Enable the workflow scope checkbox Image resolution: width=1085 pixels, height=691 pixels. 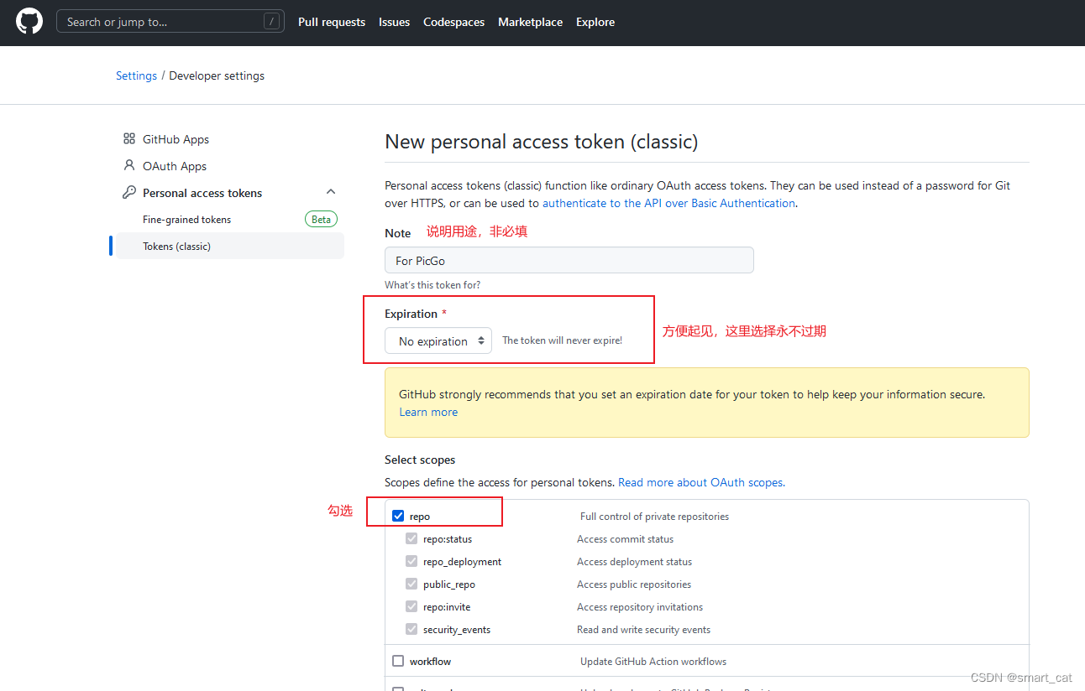coord(398,661)
